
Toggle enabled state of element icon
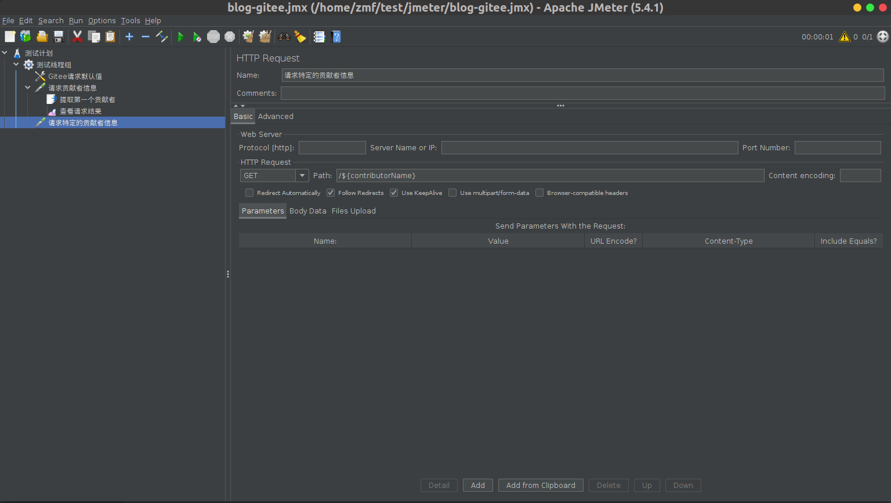(x=162, y=37)
